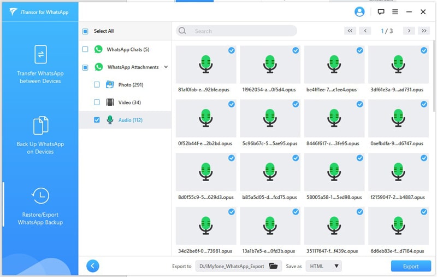Toggle the WhatsApp Attachments checkbox
Screen dimensions: 437x277
85,67
